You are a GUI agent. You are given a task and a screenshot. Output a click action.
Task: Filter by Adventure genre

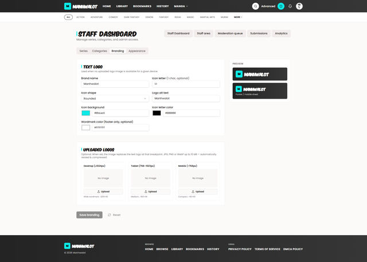point(97,17)
